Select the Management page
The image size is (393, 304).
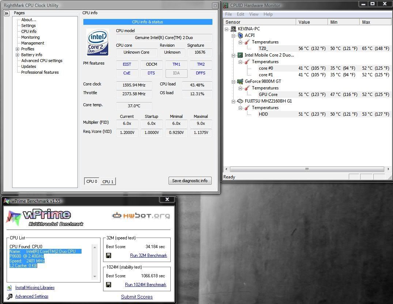tap(33, 43)
